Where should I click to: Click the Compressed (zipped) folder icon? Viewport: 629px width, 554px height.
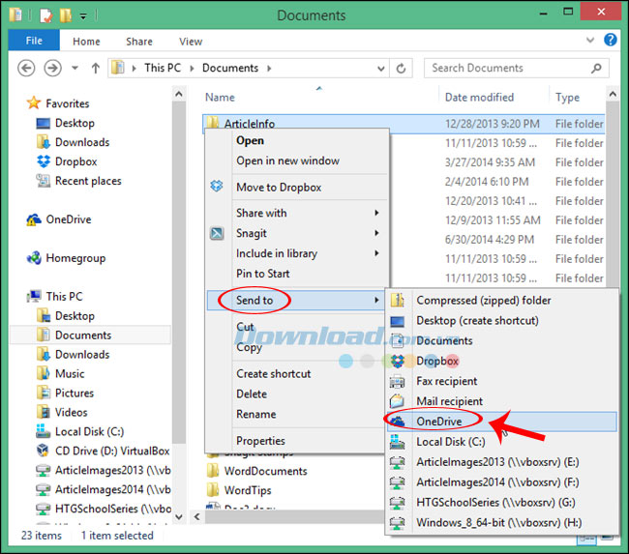397,300
